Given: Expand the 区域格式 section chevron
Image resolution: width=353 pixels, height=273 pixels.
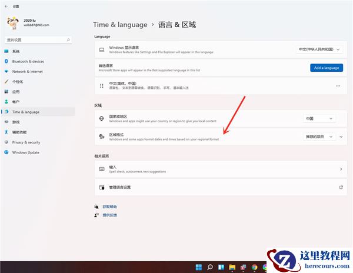Looking at the screenshot, I should click(341, 136).
